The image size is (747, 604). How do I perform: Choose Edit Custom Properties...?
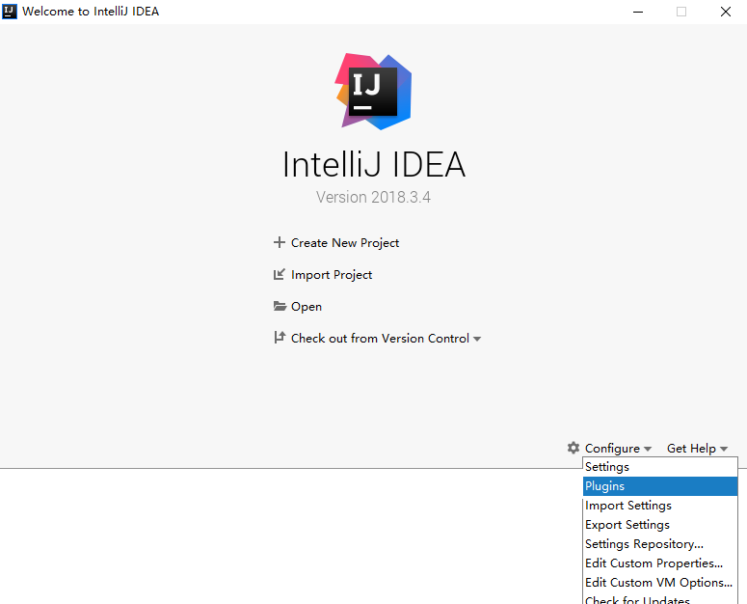(x=660, y=563)
